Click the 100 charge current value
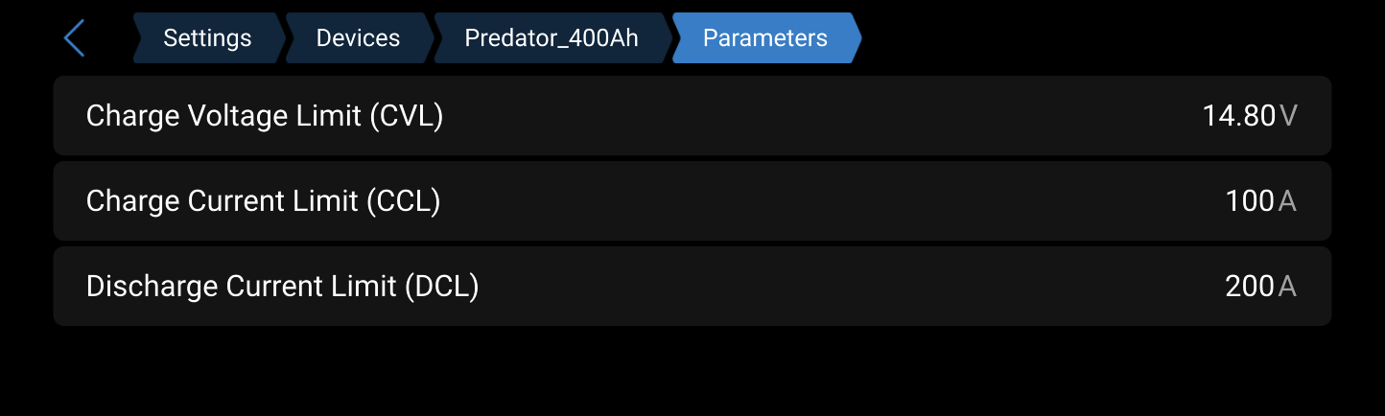The image size is (1385, 416). (1249, 201)
